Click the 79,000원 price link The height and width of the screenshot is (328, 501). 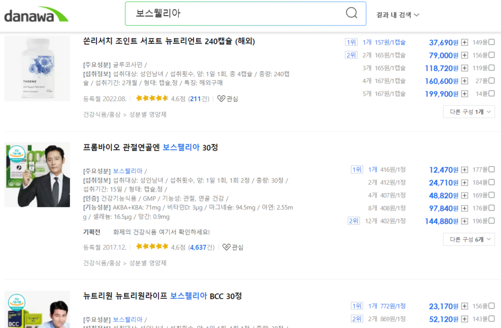443,55
